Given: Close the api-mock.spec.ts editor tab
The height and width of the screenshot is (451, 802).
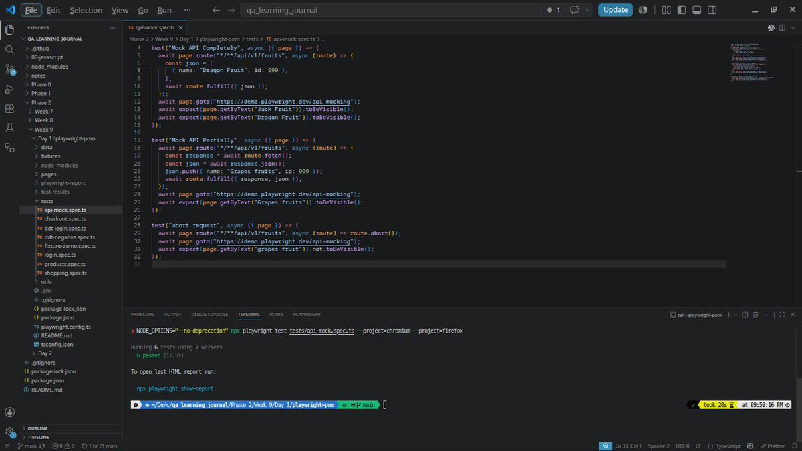Looking at the screenshot, I should pos(180,29).
